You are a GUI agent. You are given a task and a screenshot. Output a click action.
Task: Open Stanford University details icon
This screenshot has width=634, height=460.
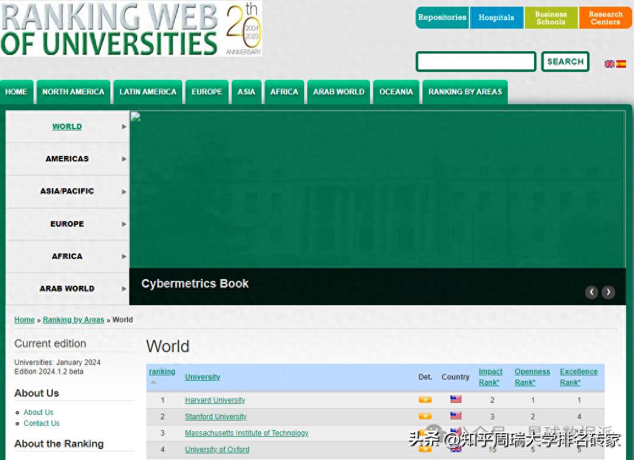pyautogui.click(x=425, y=416)
